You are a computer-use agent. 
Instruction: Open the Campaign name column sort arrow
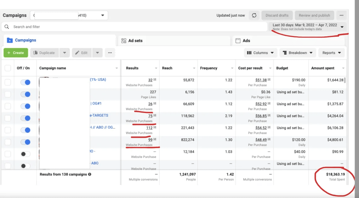coord(117,68)
